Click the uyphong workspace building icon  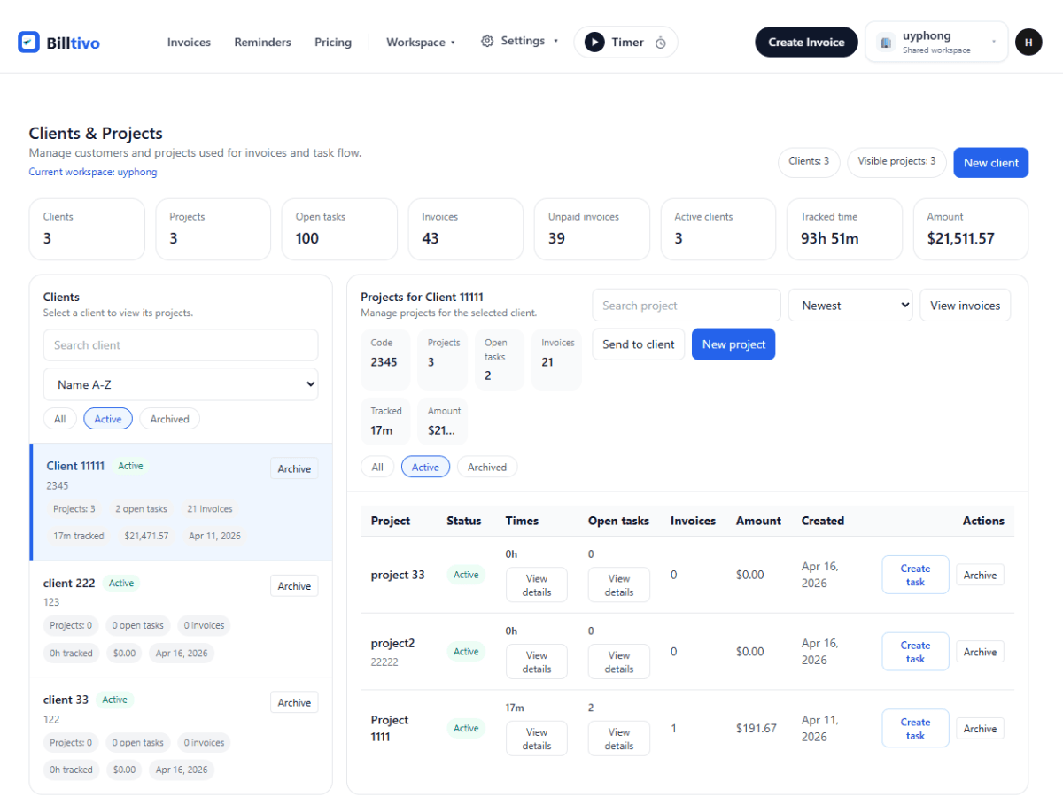[x=885, y=42]
